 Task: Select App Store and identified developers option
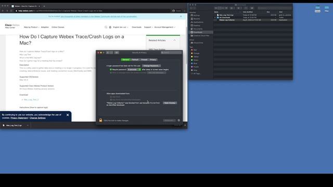pyautogui.click(x=111, y=100)
